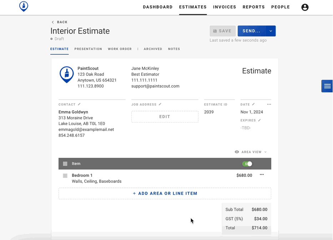The width and height of the screenshot is (333, 240).
Task: Toggle the price display switch in header
Action: (247, 164)
